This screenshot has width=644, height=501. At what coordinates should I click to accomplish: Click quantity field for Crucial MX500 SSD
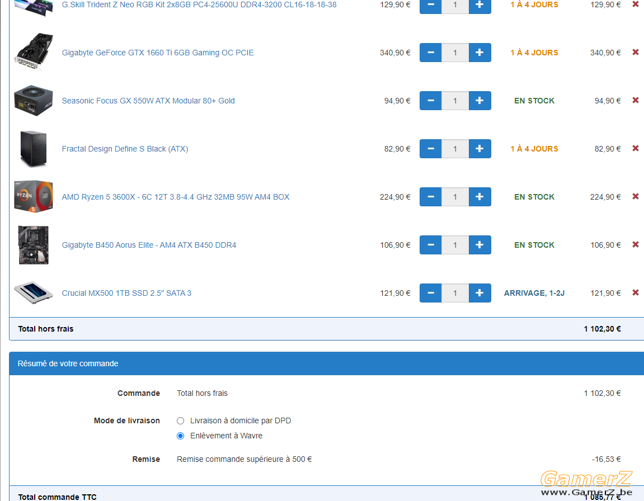click(455, 293)
